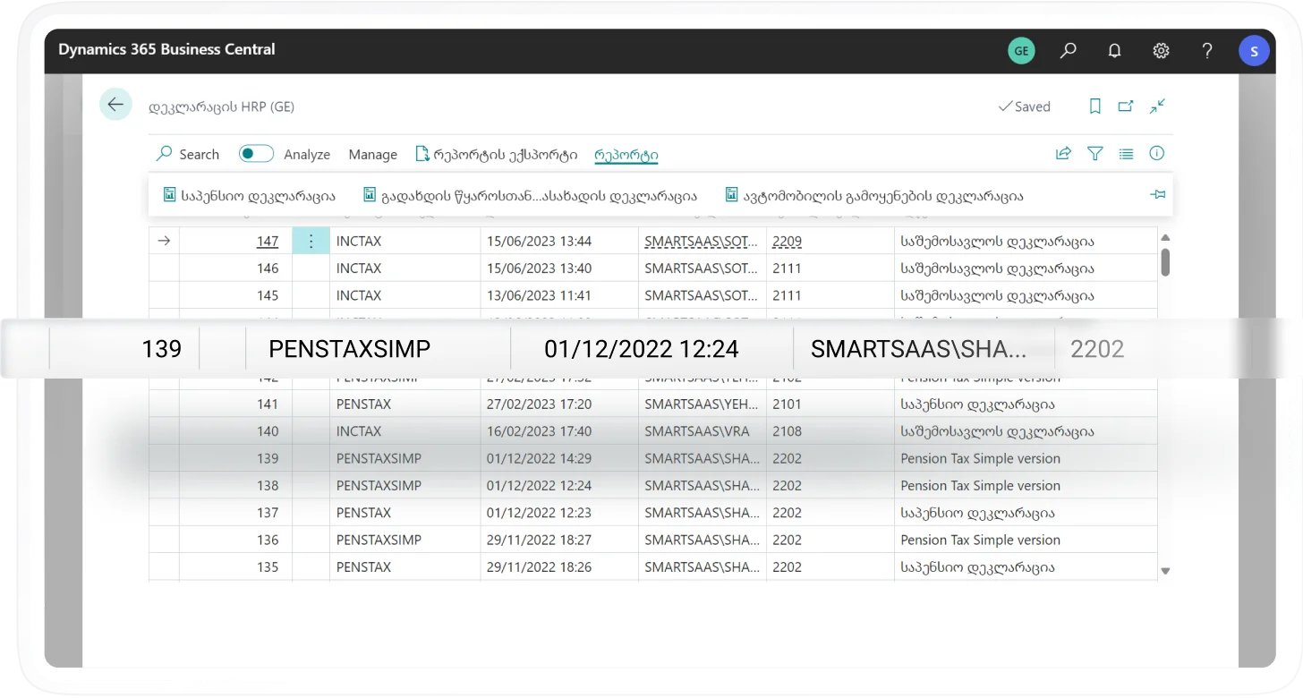Open the user account avatar S
Image resolution: width=1303 pixels, height=698 pixels.
(x=1254, y=51)
